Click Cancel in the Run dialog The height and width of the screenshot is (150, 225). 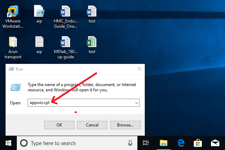point(92,125)
